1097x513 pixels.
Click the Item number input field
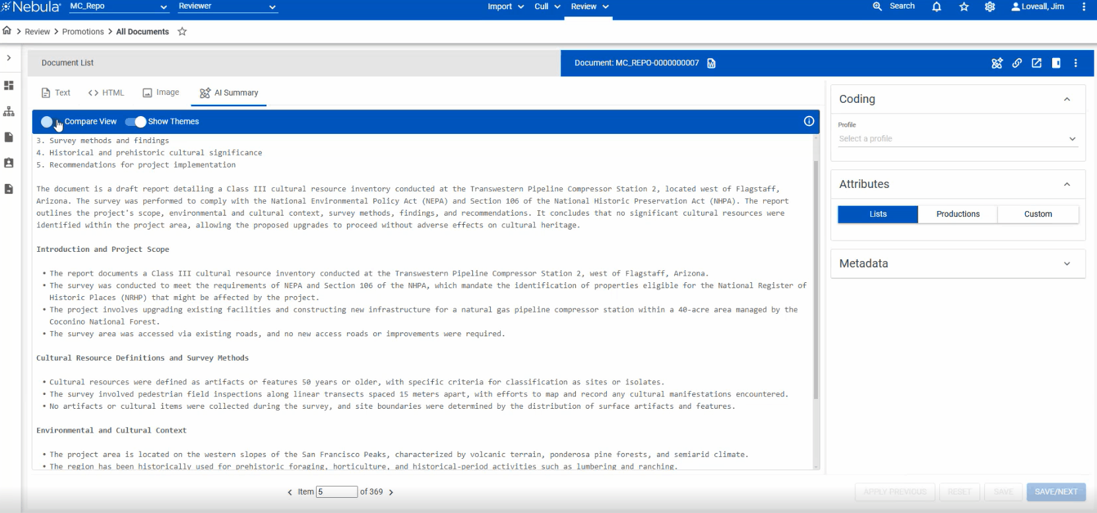pyautogui.click(x=336, y=492)
